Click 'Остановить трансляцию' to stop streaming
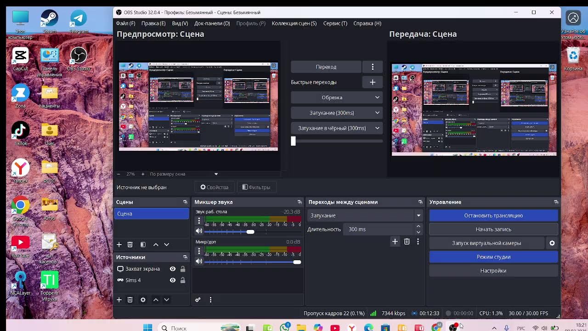Viewport: 588px width, 331px height. [493, 216]
